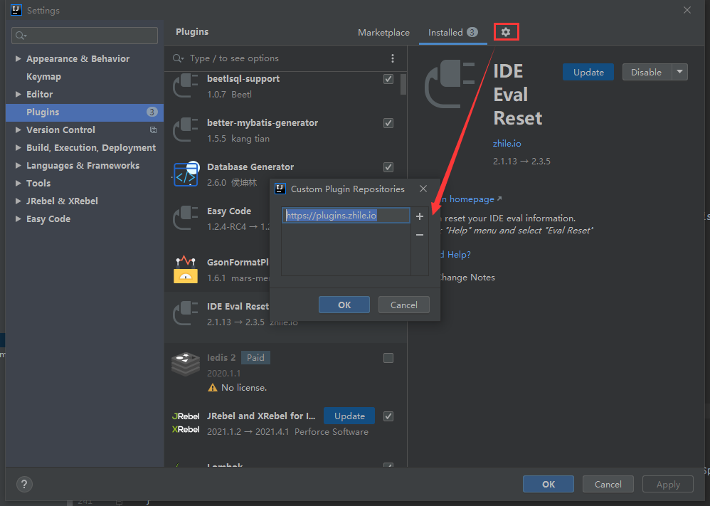Uncheck the beetlsql-support plugin

(388, 79)
